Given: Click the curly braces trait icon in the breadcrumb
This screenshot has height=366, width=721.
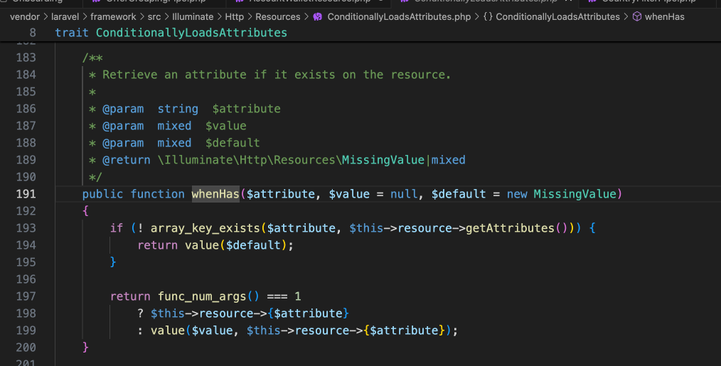Looking at the screenshot, I should click(x=488, y=17).
